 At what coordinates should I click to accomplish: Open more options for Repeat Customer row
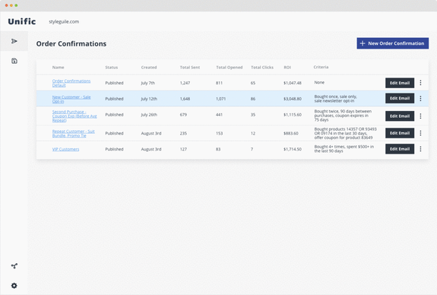pos(420,133)
